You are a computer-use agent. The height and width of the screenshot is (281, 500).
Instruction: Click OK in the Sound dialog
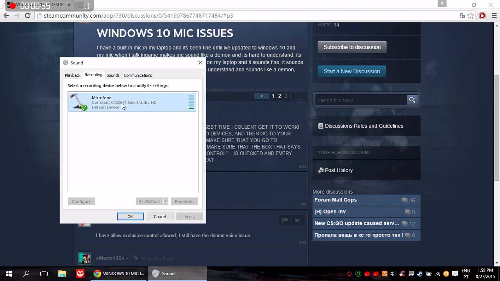point(130,217)
